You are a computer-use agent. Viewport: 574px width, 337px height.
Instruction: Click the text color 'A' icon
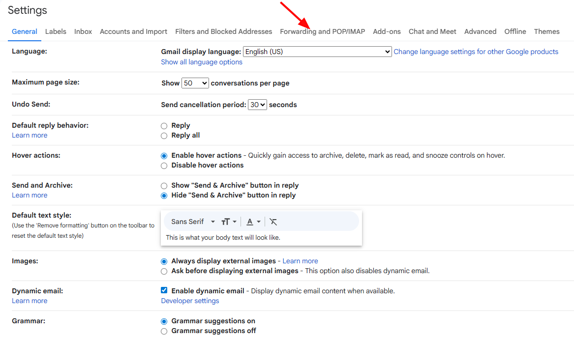(253, 222)
